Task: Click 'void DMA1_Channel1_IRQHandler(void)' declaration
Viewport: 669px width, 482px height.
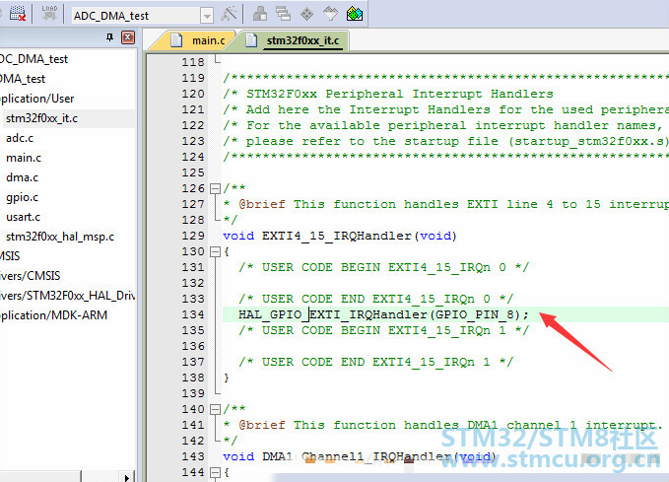Action: click(360, 456)
